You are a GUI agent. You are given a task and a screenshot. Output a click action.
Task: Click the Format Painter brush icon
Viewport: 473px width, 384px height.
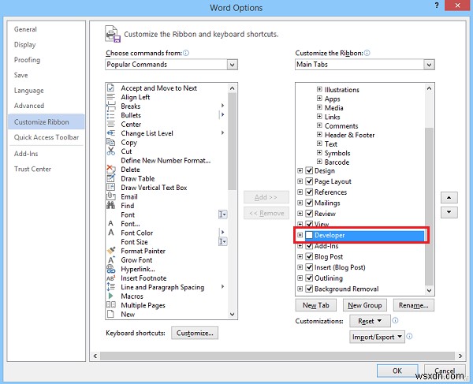click(x=110, y=251)
